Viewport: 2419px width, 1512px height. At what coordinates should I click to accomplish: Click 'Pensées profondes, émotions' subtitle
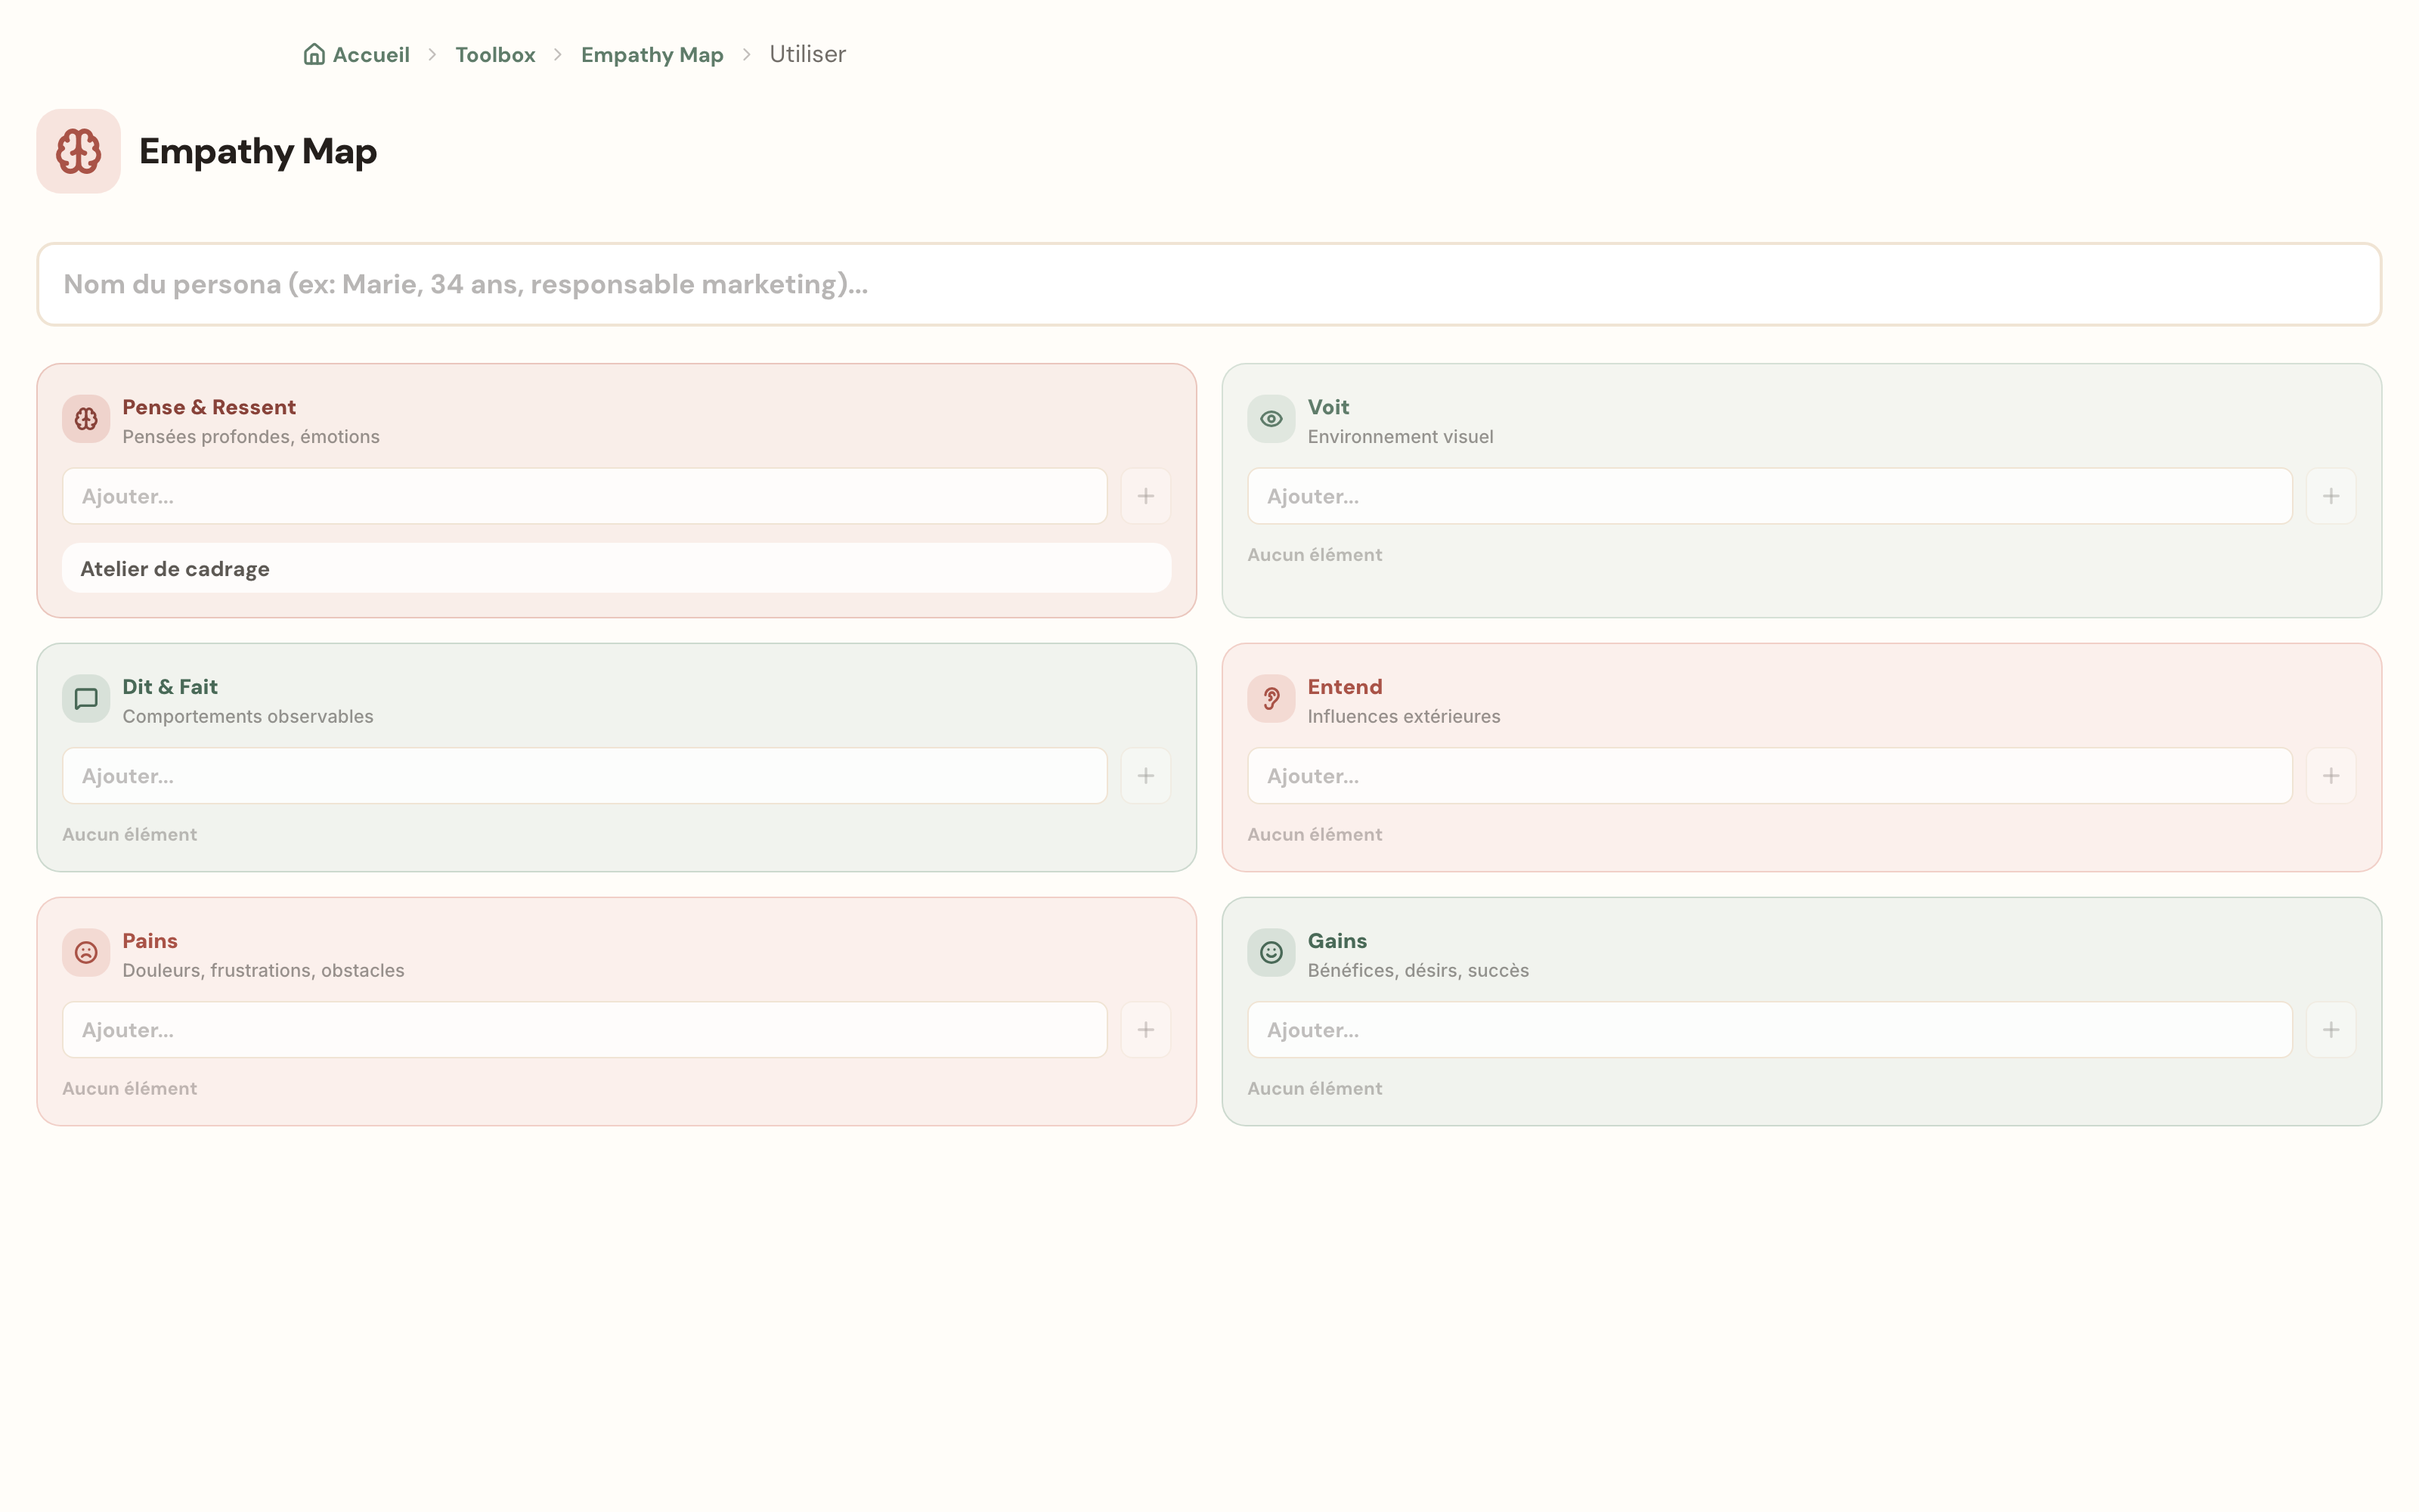pos(251,437)
